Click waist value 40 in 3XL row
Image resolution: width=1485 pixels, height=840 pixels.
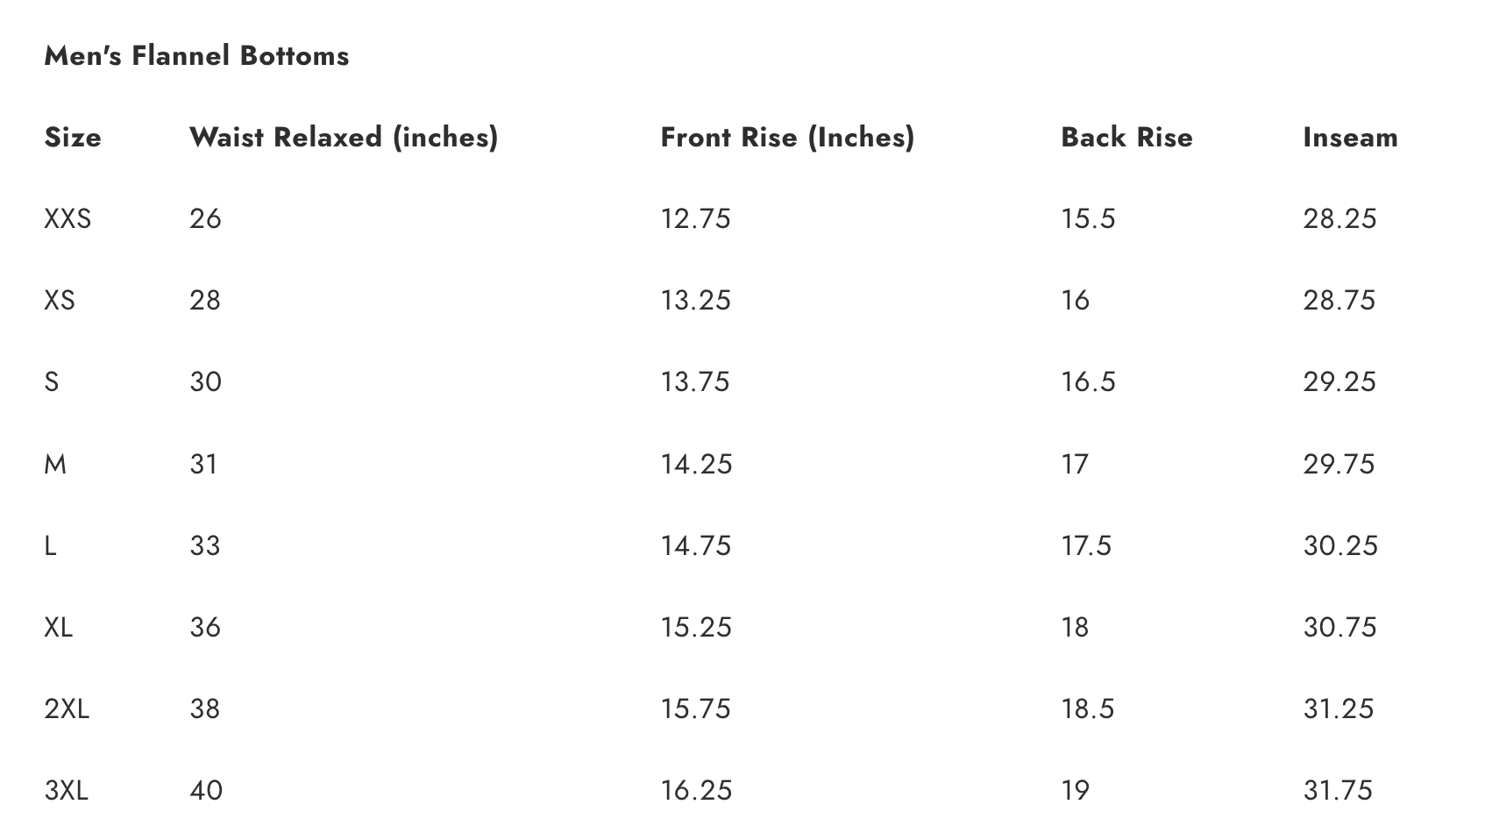tap(206, 790)
